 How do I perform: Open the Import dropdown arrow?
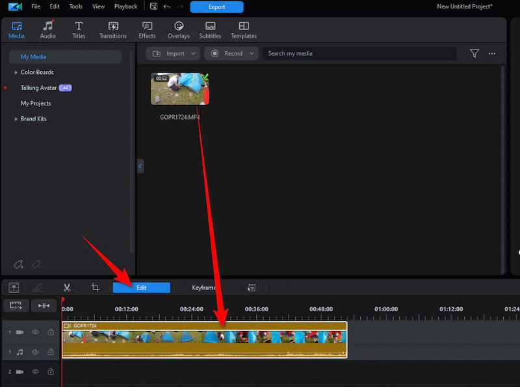pyautogui.click(x=192, y=53)
